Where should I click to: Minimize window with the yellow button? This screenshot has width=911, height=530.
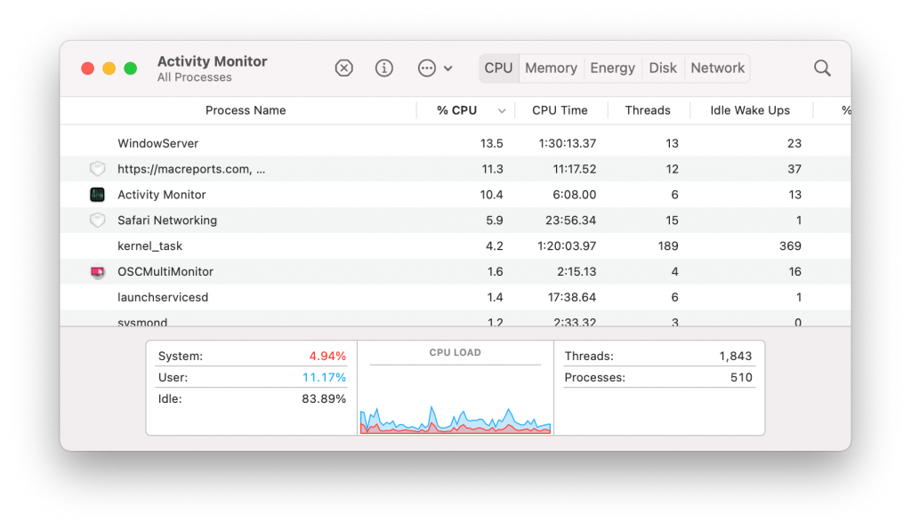[x=109, y=68]
